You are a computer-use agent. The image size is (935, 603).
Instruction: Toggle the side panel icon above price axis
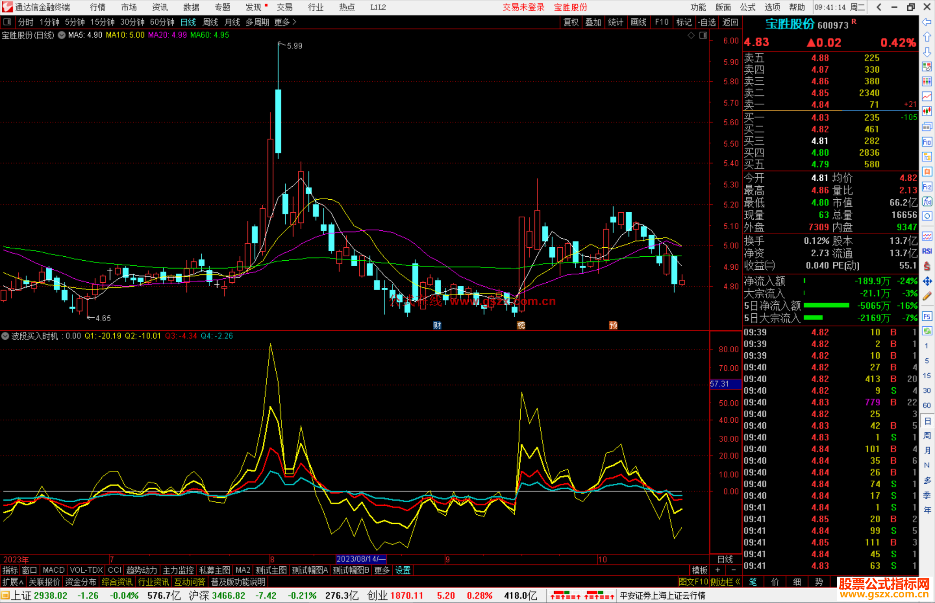pyautogui.click(x=703, y=35)
